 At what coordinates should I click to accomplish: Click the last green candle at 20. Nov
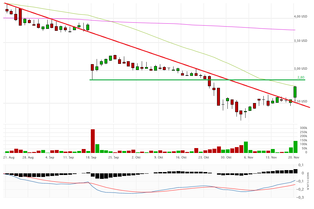[295, 92]
